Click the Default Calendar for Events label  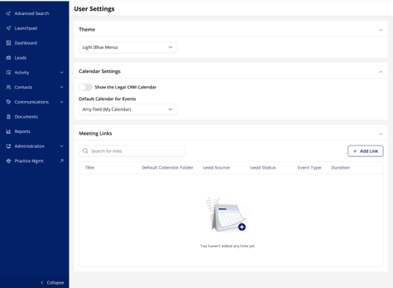point(107,99)
